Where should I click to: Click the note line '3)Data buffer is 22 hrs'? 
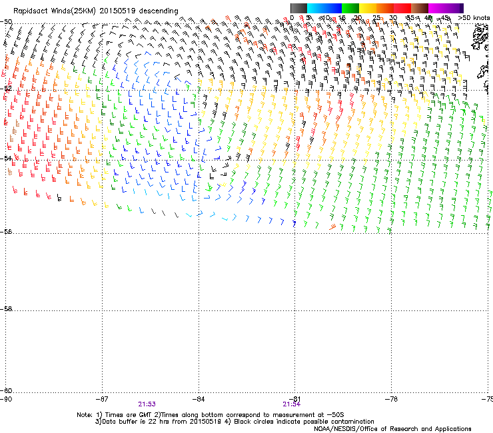tap(235, 422)
